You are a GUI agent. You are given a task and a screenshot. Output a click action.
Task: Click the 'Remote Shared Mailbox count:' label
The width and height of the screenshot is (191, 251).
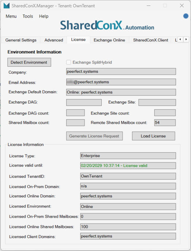[x=119, y=123]
